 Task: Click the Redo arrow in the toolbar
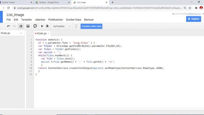pos(14,26)
